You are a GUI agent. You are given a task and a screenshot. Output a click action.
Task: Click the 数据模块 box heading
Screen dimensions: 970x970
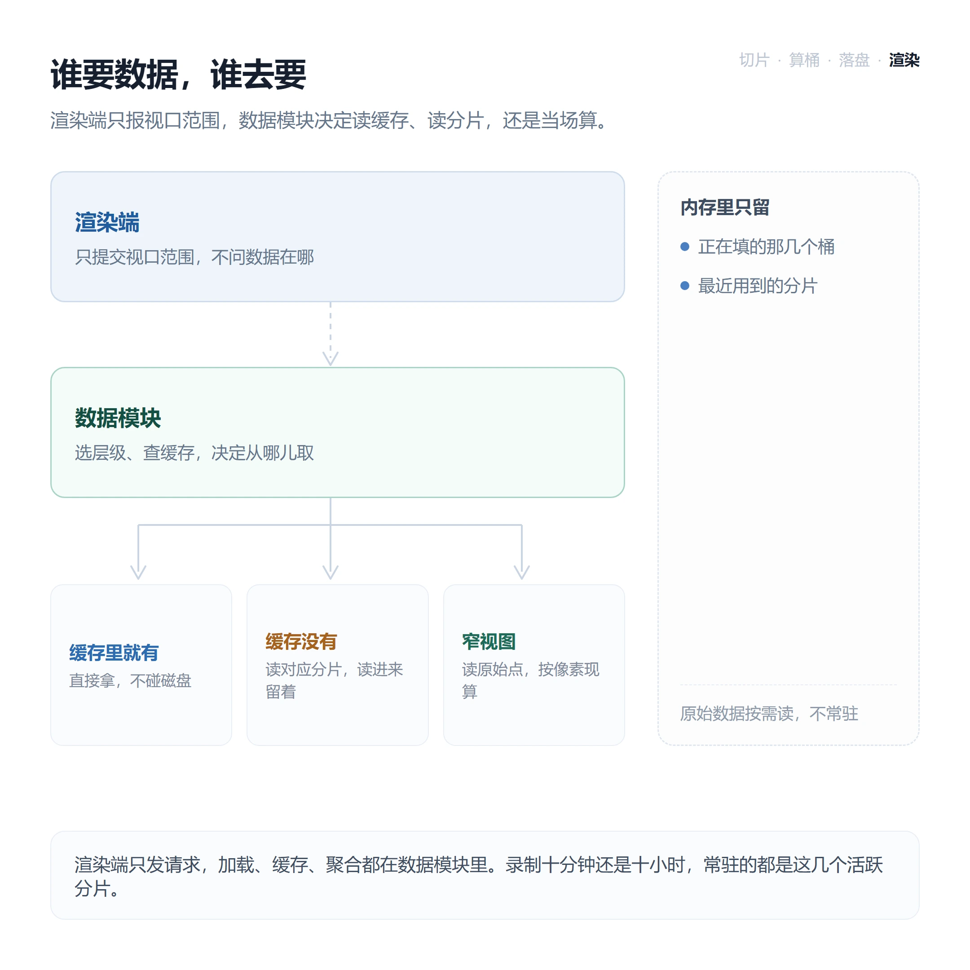coord(118,418)
